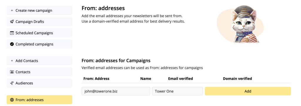Image resolution: width=301 pixels, height=106 pixels.
Task: Click the rocket icon for Campaign Drafts
Action: (12, 22)
